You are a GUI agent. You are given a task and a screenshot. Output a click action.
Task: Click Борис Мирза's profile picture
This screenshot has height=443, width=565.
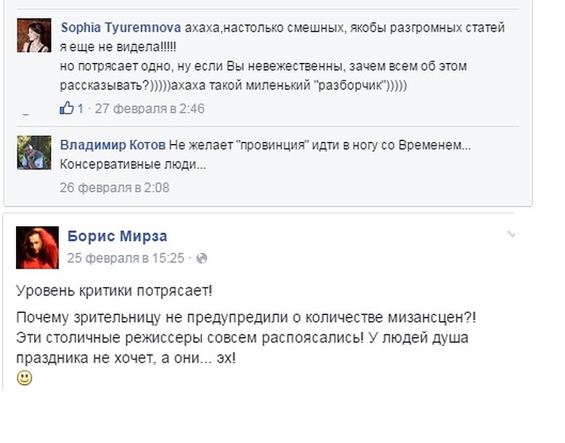(x=37, y=248)
